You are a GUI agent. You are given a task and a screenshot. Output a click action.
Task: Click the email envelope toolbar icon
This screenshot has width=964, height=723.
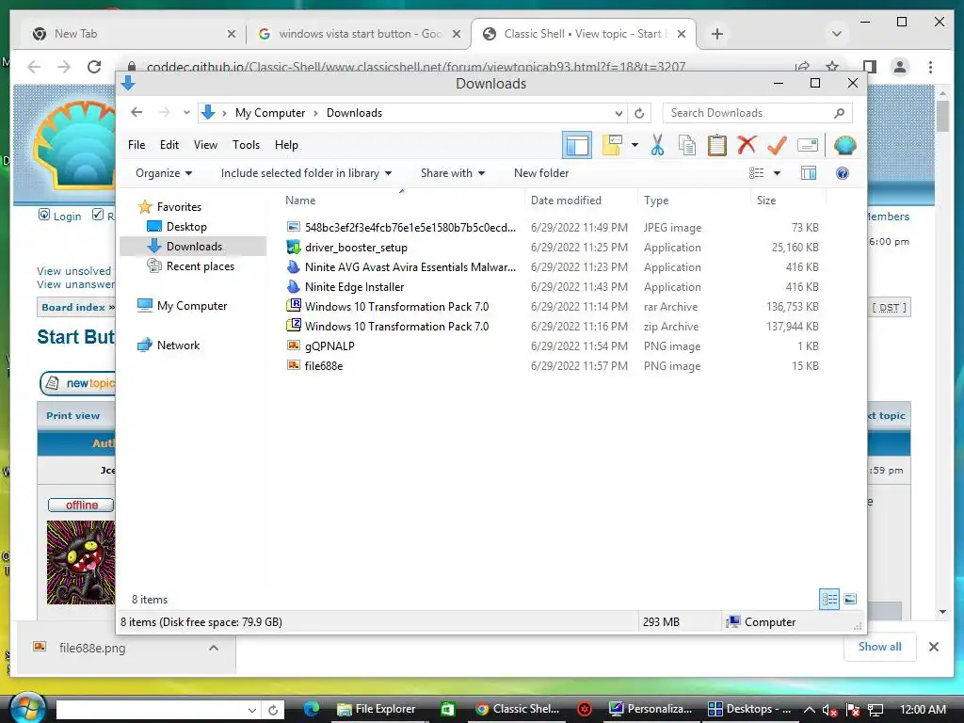(x=807, y=146)
